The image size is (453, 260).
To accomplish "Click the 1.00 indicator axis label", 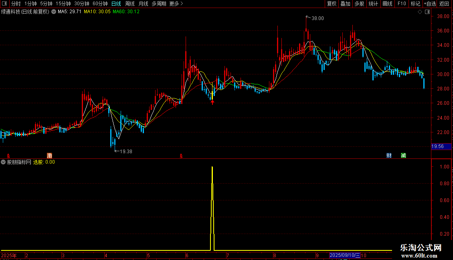I will [x=444, y=167].
